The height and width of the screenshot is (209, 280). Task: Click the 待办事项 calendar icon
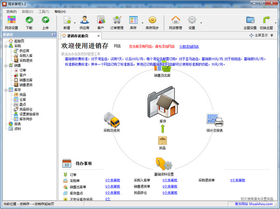[67, 163]
